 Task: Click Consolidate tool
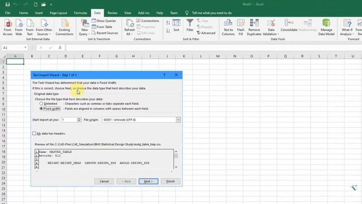tap(289, 25)
